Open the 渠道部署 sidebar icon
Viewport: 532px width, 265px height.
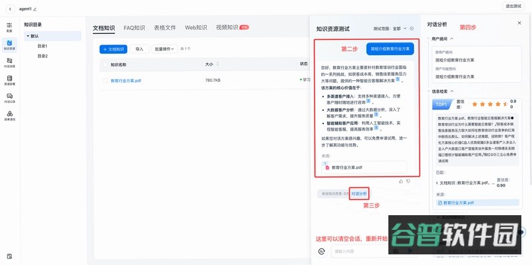tap(9, 80)
